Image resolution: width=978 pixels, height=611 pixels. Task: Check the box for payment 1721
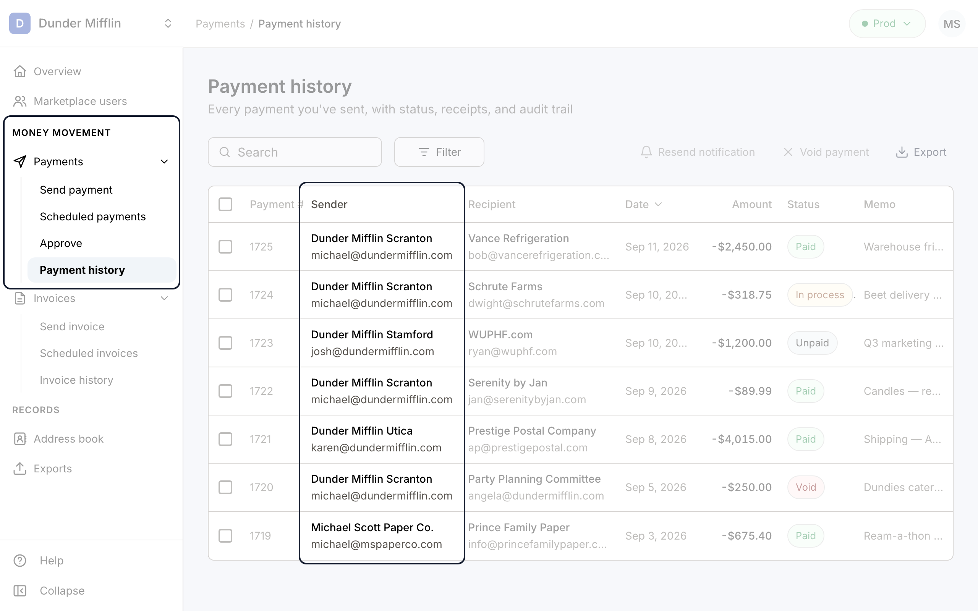(225, 439)
